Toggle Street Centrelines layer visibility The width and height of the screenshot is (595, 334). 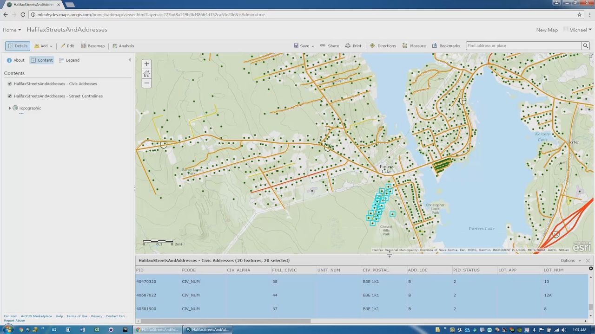click(10, 96)
